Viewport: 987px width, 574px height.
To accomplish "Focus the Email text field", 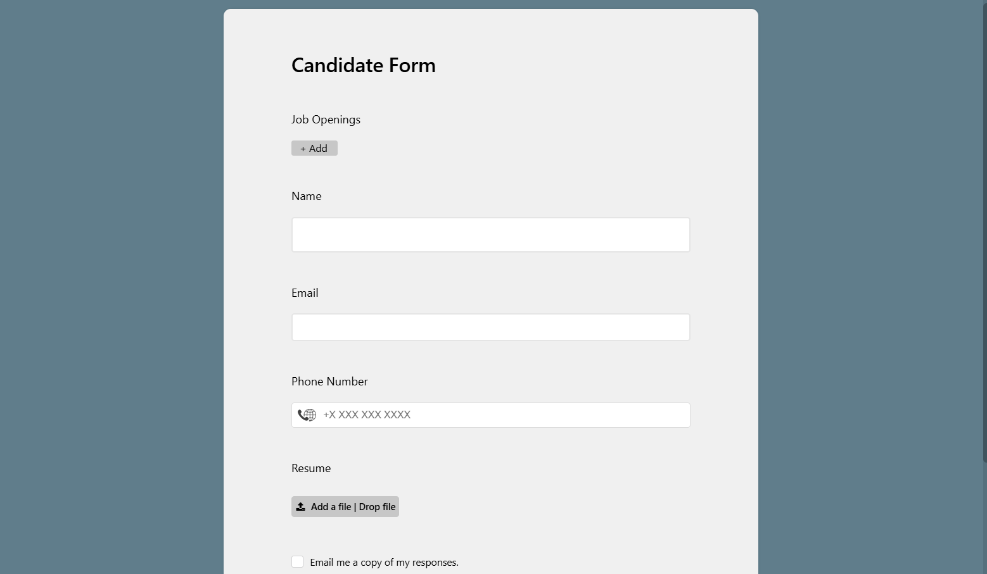I will (490, 327).
